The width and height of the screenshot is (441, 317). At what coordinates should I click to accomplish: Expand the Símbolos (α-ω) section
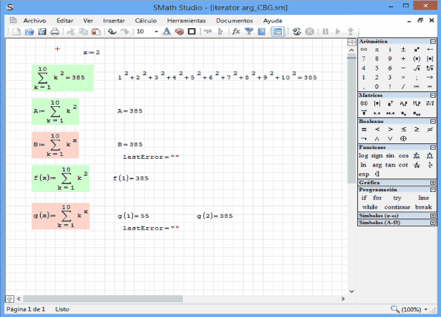(x=432, y=215)
